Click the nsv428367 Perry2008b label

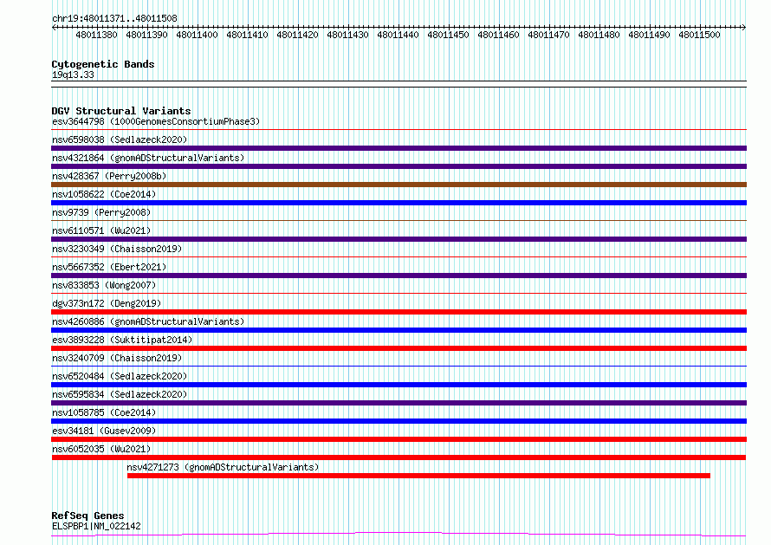click(x=109, y=176)
